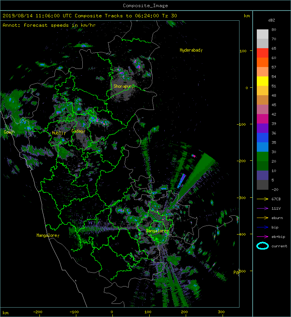Click the 67CB legend label

276,199
